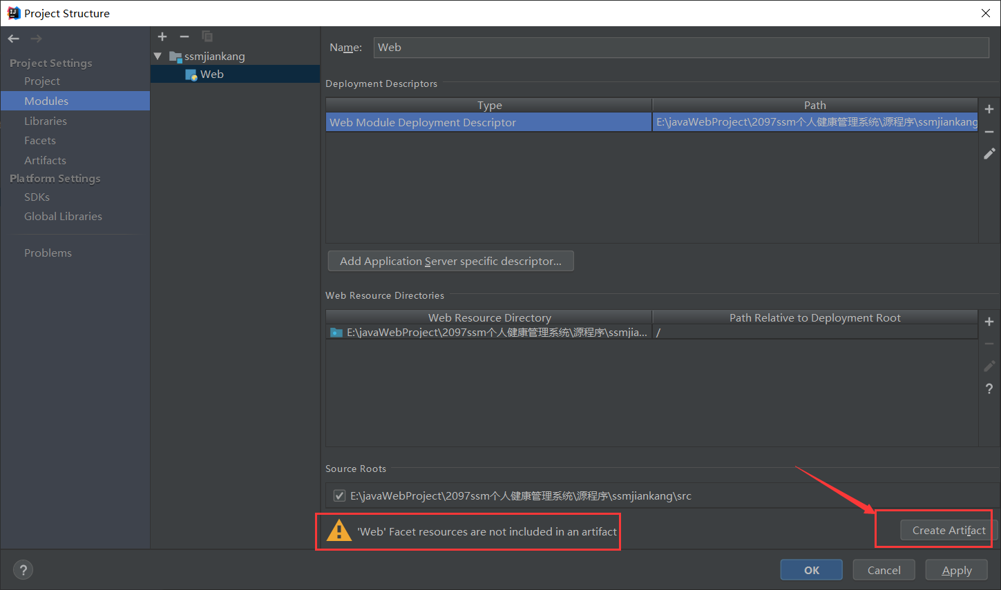Go forward with the right arrow icon
The height and width of the screenshot is (590, 1001).
(x=36, y=39)
